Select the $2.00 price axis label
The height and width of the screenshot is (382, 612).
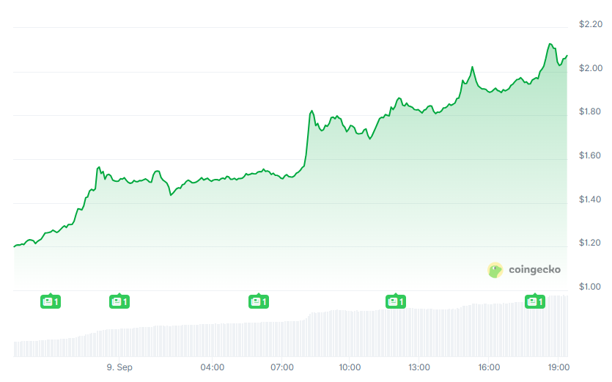tap(590, 68)
